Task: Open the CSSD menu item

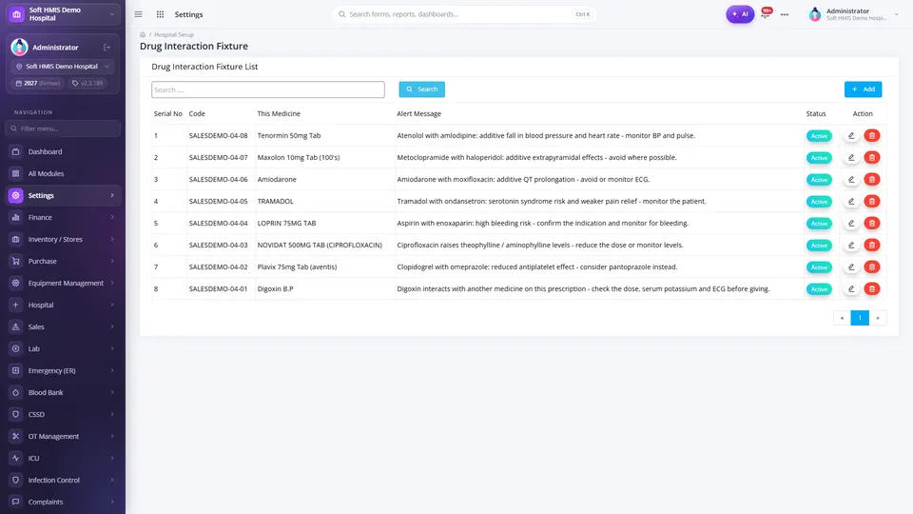Action: coord(63,414)
